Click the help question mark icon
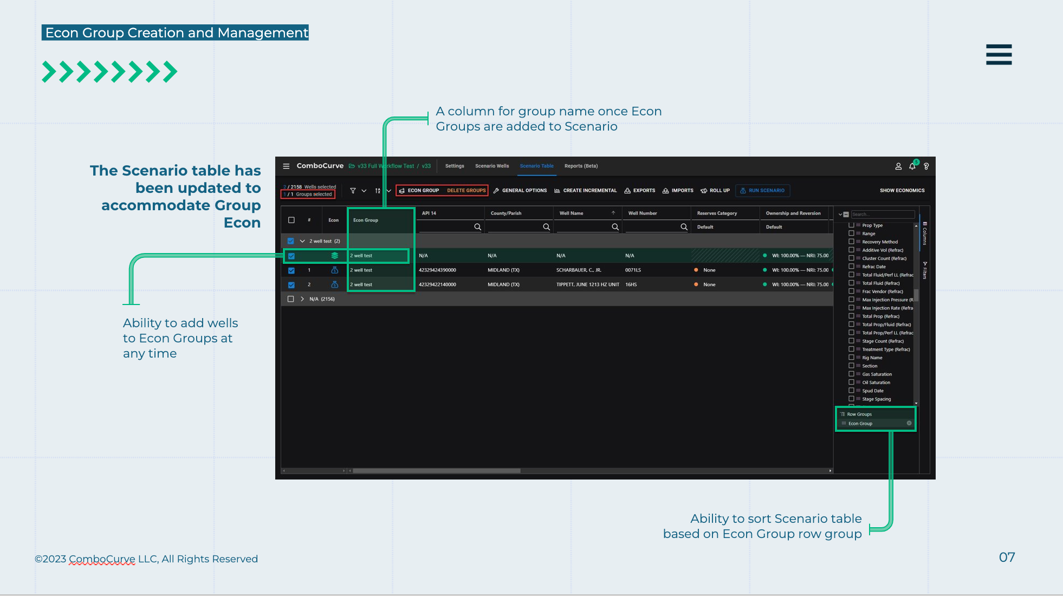 [926, 166]
